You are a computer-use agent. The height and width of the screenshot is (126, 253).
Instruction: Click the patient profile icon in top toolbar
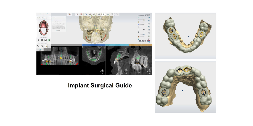pos(70,14)
